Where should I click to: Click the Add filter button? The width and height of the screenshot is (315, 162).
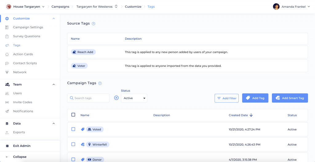click(227, 98)
